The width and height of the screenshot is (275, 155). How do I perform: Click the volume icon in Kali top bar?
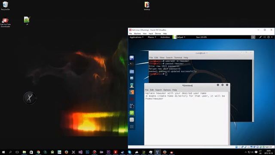click(x=265, y=37)
